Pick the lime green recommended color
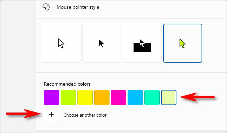Viewport: 227px width, 133px height. coord(68,97)
